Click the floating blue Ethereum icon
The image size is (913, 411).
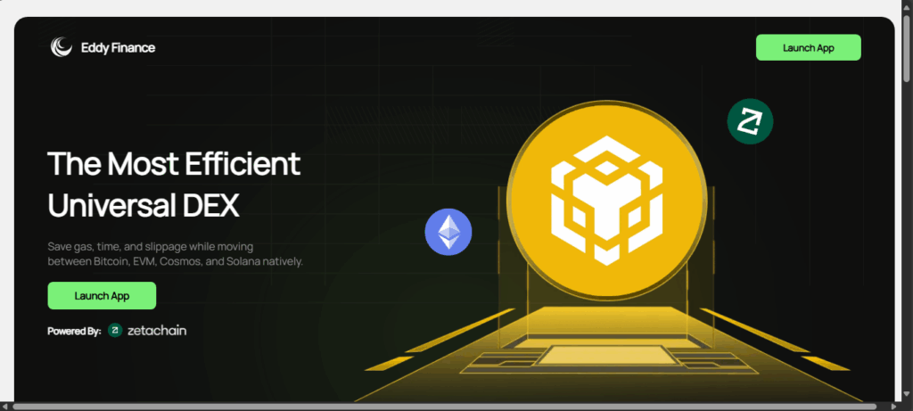448,232
